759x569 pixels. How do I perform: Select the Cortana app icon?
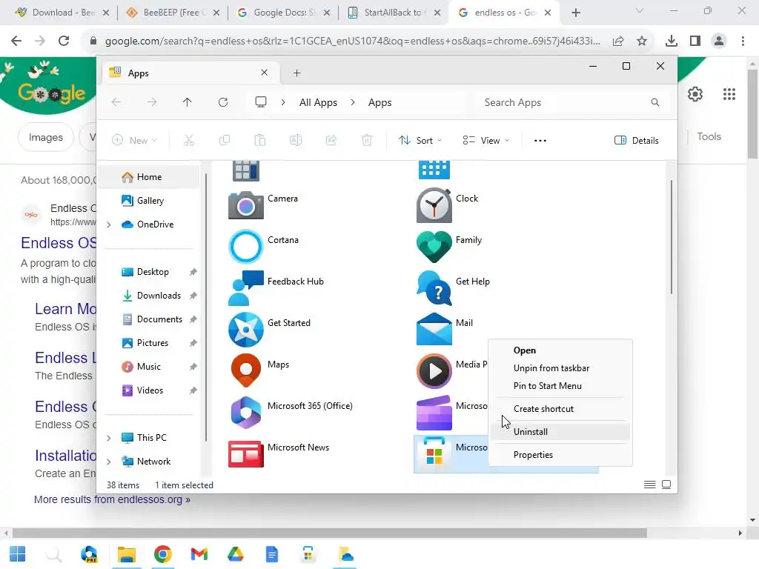pos(246,247)
